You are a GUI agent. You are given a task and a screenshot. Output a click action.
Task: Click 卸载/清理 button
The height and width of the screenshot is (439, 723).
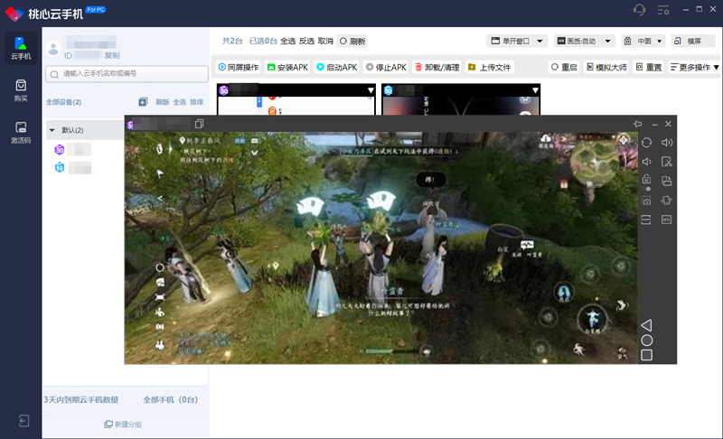pos(437,67)
